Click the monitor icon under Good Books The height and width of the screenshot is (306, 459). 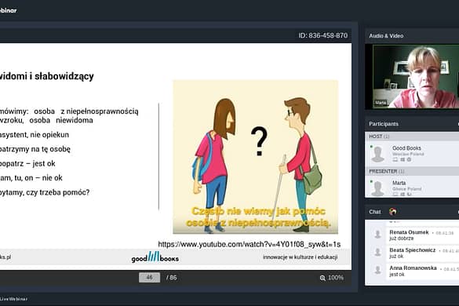click(x=395, y=159)
